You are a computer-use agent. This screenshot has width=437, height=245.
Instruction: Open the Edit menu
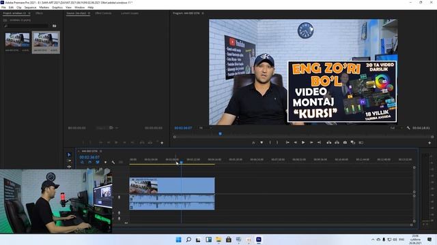pyautogui.click(x=11, y=7)
